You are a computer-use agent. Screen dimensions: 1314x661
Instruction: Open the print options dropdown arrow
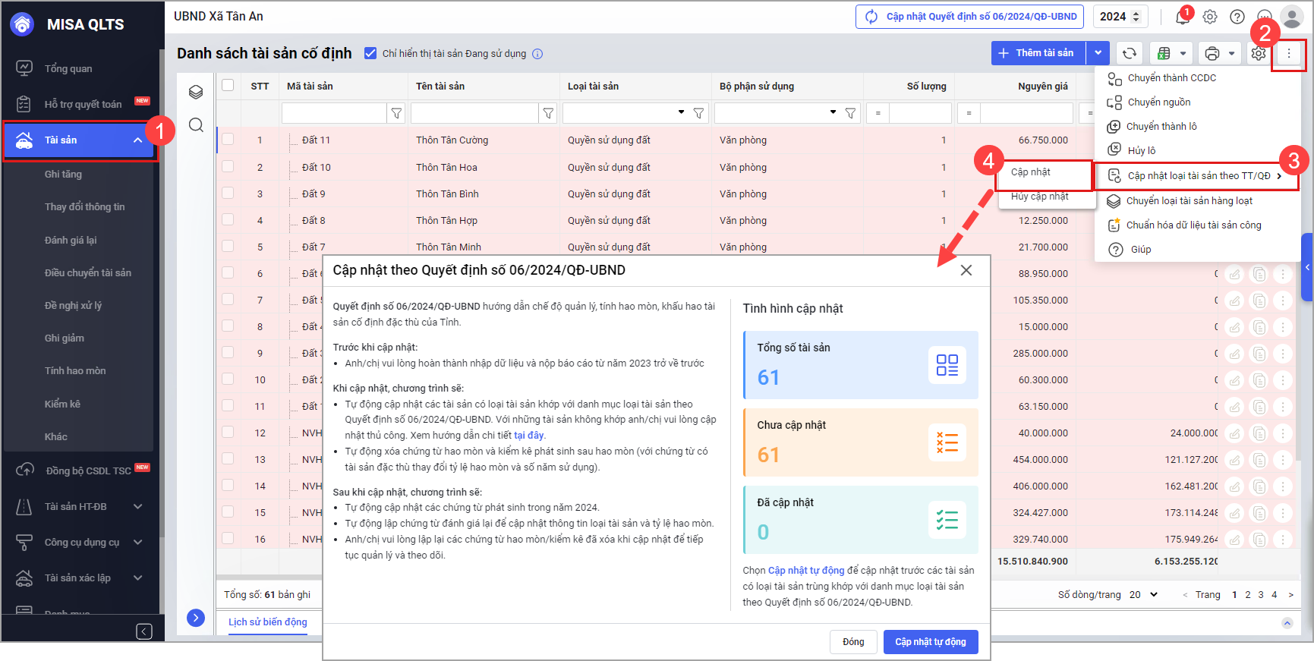(1231, 54)
